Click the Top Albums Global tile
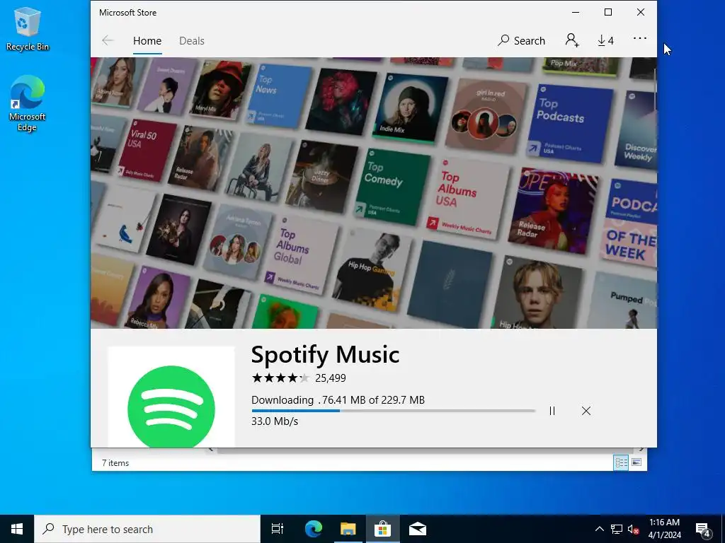 (x=303, y=255)
